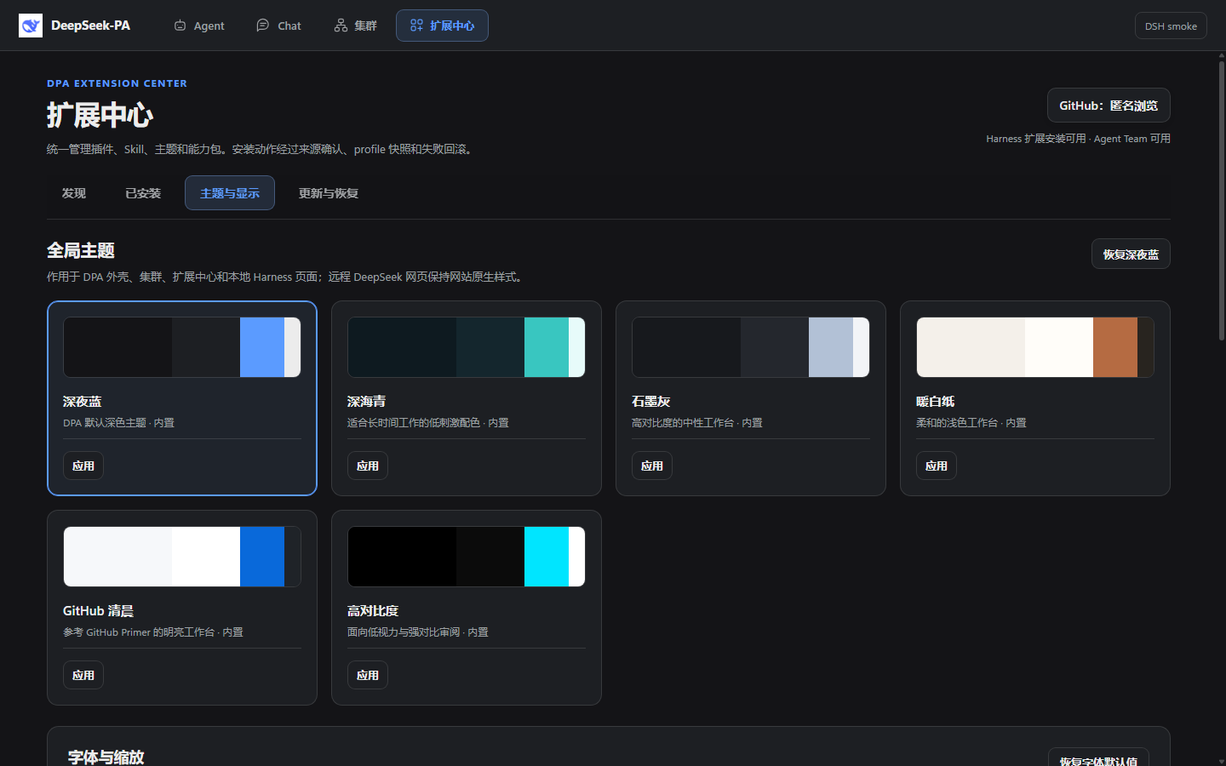The height and width of the screenshot is (766, 1226).
Task: Apply the GitHub 清晨 theme
Action: [83, 675]
